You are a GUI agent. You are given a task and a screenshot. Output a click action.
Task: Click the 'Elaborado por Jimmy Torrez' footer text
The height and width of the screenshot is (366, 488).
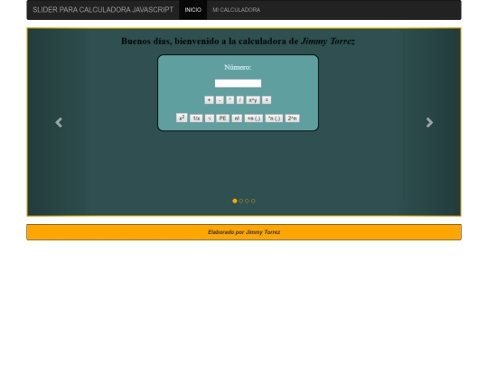click(244, 232)
